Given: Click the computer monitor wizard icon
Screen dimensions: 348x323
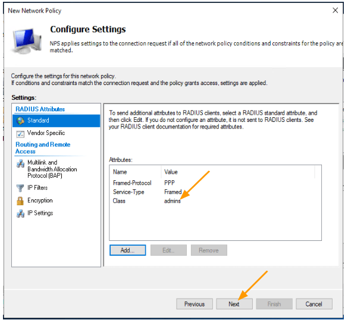Looking at the screenshot, I should (27, 41).
